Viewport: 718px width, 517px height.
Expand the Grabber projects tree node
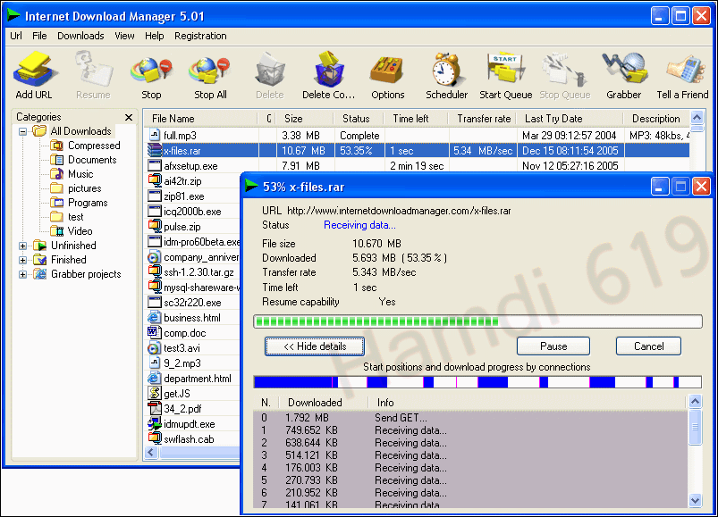tap(22, 275)
